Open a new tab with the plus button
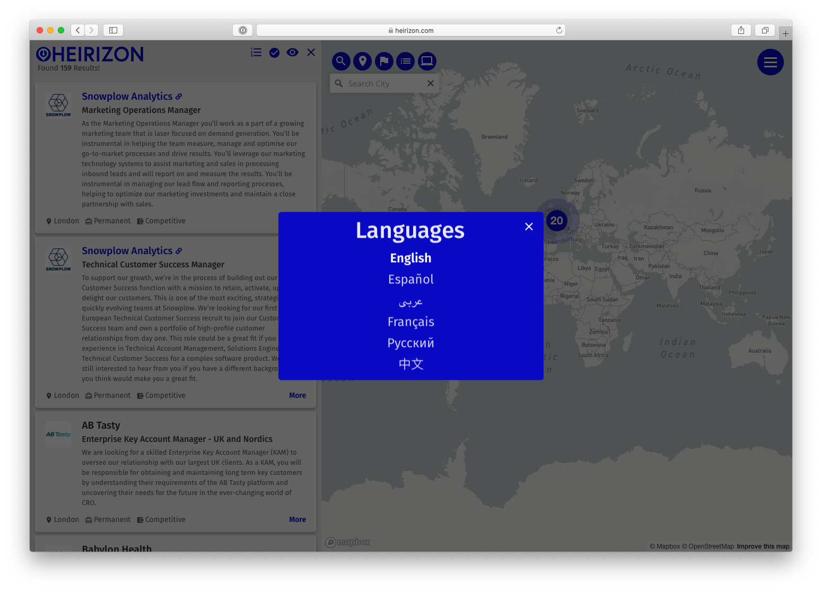The image size is (822, 591). point(785,33)
